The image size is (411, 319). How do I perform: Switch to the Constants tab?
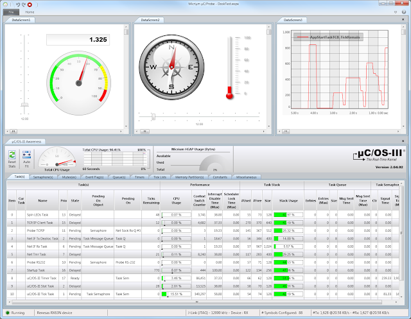220,177
